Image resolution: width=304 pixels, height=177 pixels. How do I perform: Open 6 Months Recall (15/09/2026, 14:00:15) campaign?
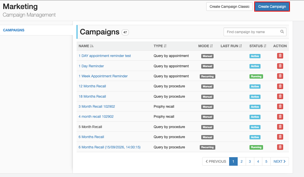[110, 147]
